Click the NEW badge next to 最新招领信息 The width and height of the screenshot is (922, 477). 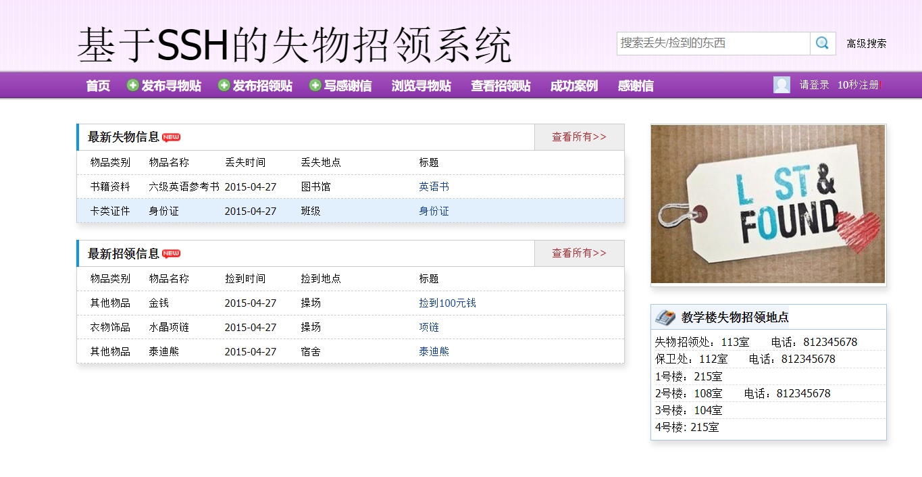170,253
